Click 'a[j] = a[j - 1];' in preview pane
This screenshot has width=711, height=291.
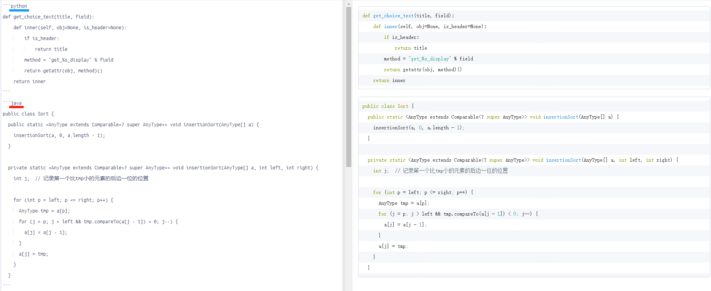(x=405, y=225)
